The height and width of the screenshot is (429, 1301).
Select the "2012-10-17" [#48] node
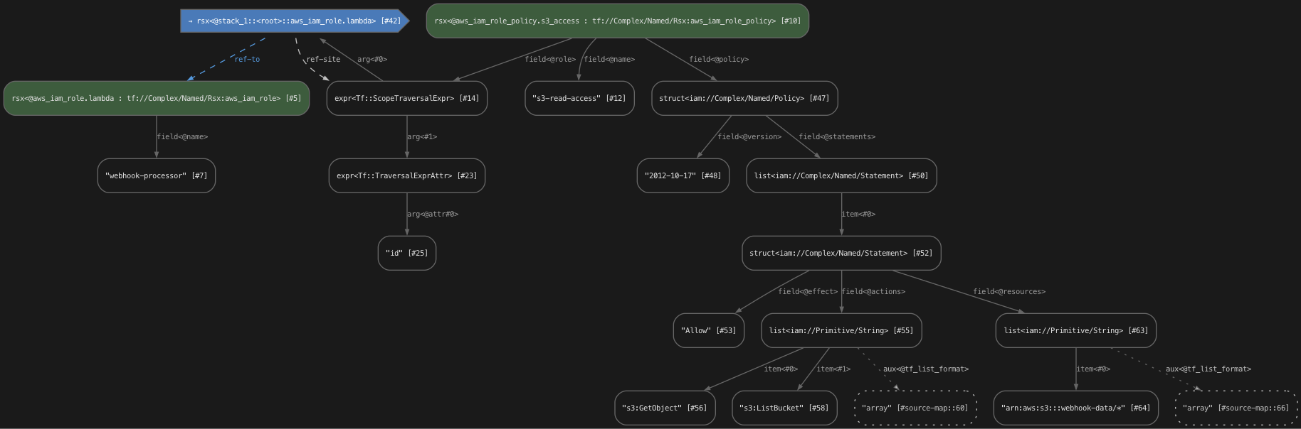(x=683, y=175)
